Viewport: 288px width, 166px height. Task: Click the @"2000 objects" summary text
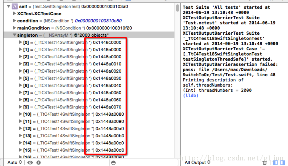tap(91, 35)
